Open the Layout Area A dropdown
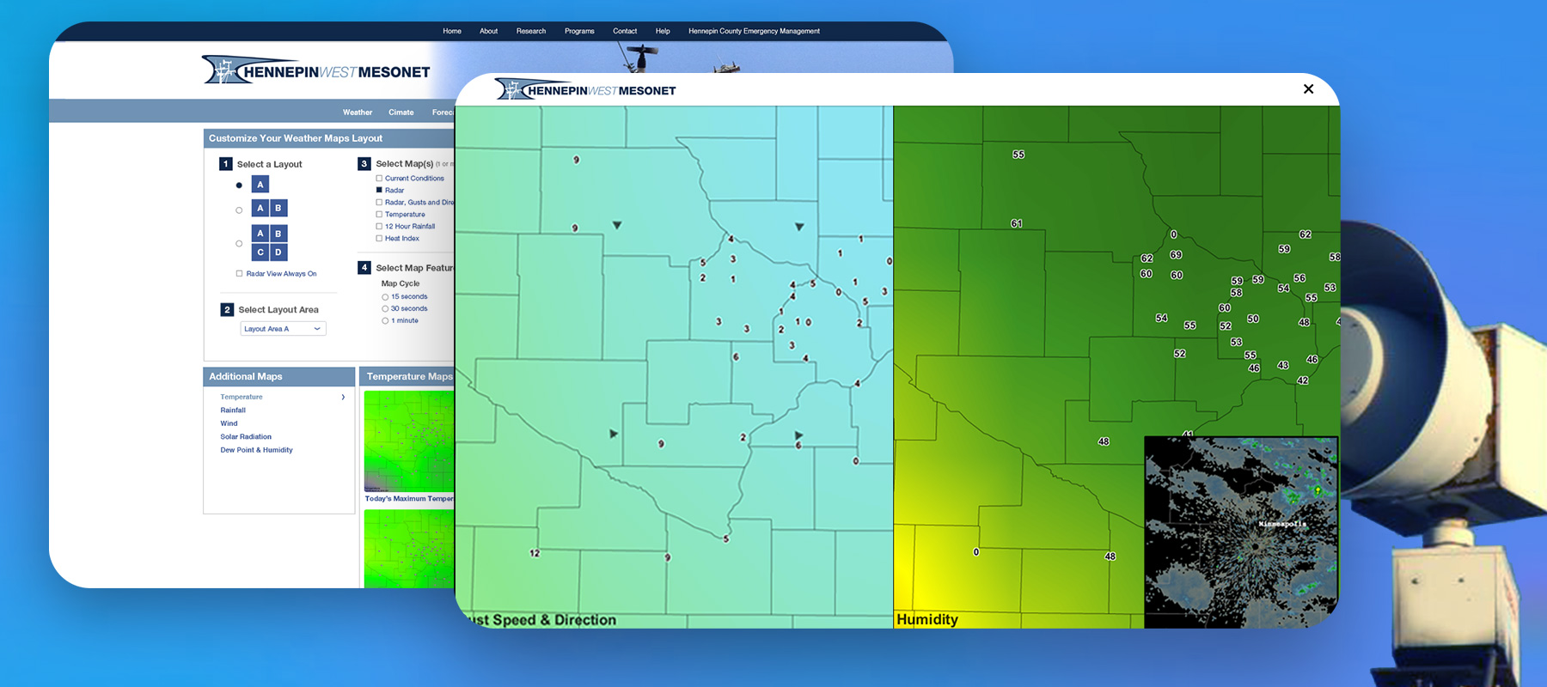The width and height of the screenshot is (1547, 687). [x=283, y=329]
